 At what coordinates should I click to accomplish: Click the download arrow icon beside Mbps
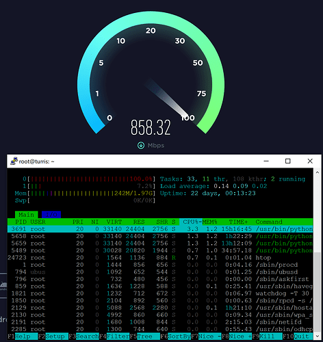point(141,145)
